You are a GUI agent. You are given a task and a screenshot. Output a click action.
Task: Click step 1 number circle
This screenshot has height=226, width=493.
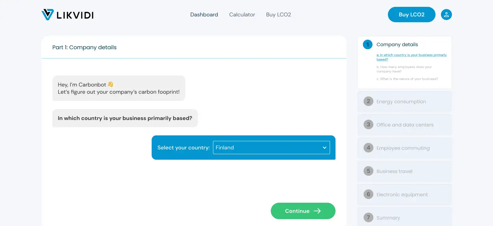368,44
